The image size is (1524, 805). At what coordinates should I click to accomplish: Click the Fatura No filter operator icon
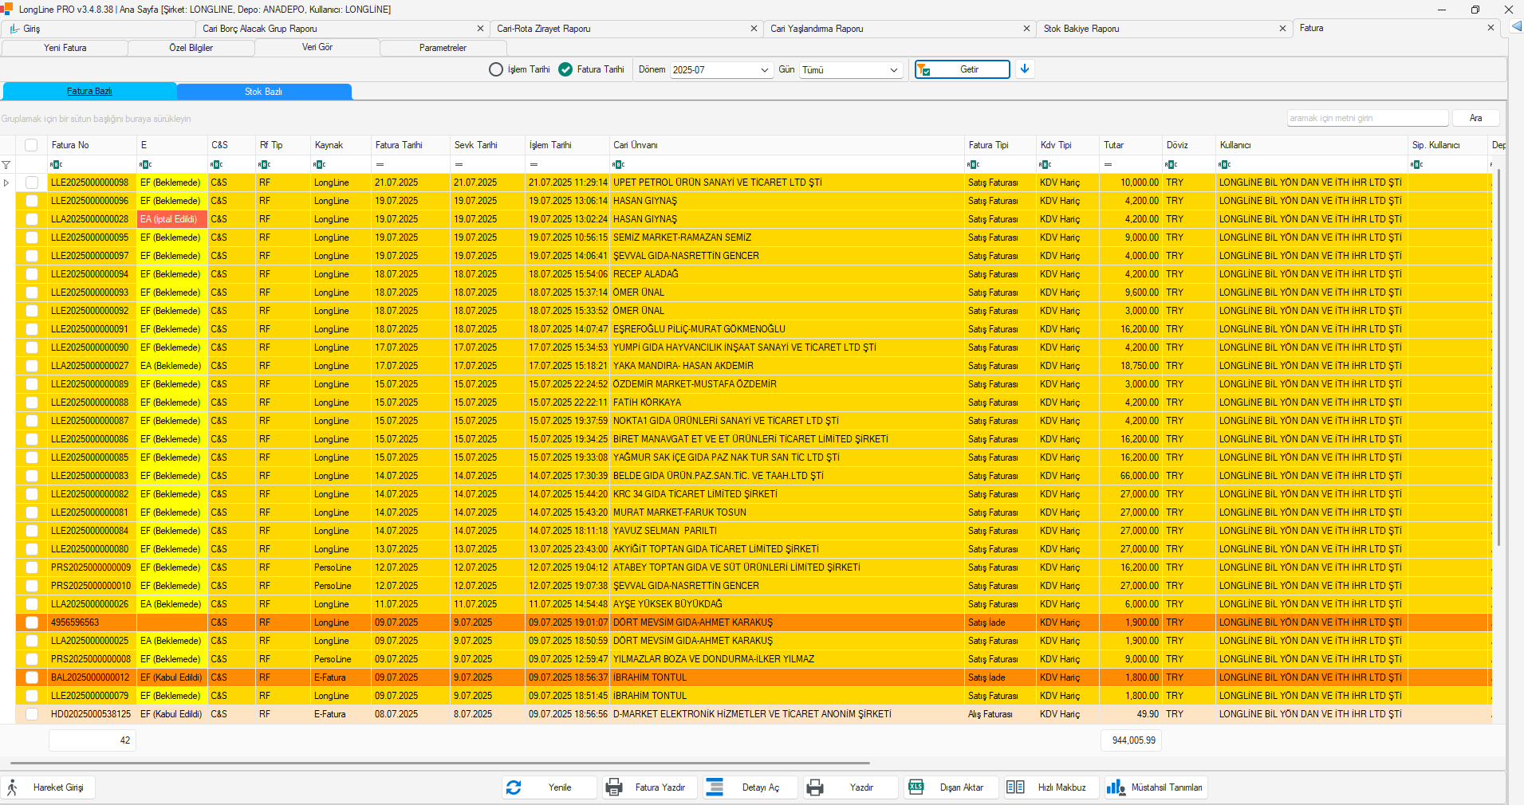[56, 164]
